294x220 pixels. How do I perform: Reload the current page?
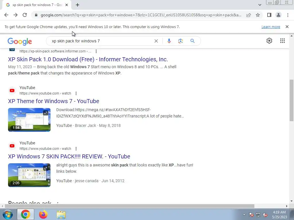point(25,15)
